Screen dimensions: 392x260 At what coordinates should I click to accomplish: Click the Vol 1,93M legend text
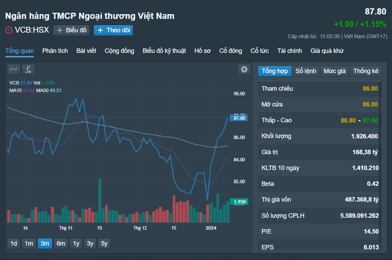44,83
